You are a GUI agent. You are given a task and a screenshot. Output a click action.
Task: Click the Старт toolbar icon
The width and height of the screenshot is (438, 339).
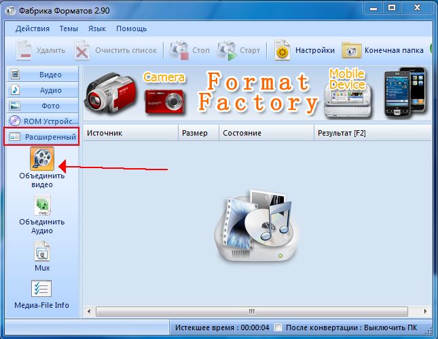click(x=227, y=50)
